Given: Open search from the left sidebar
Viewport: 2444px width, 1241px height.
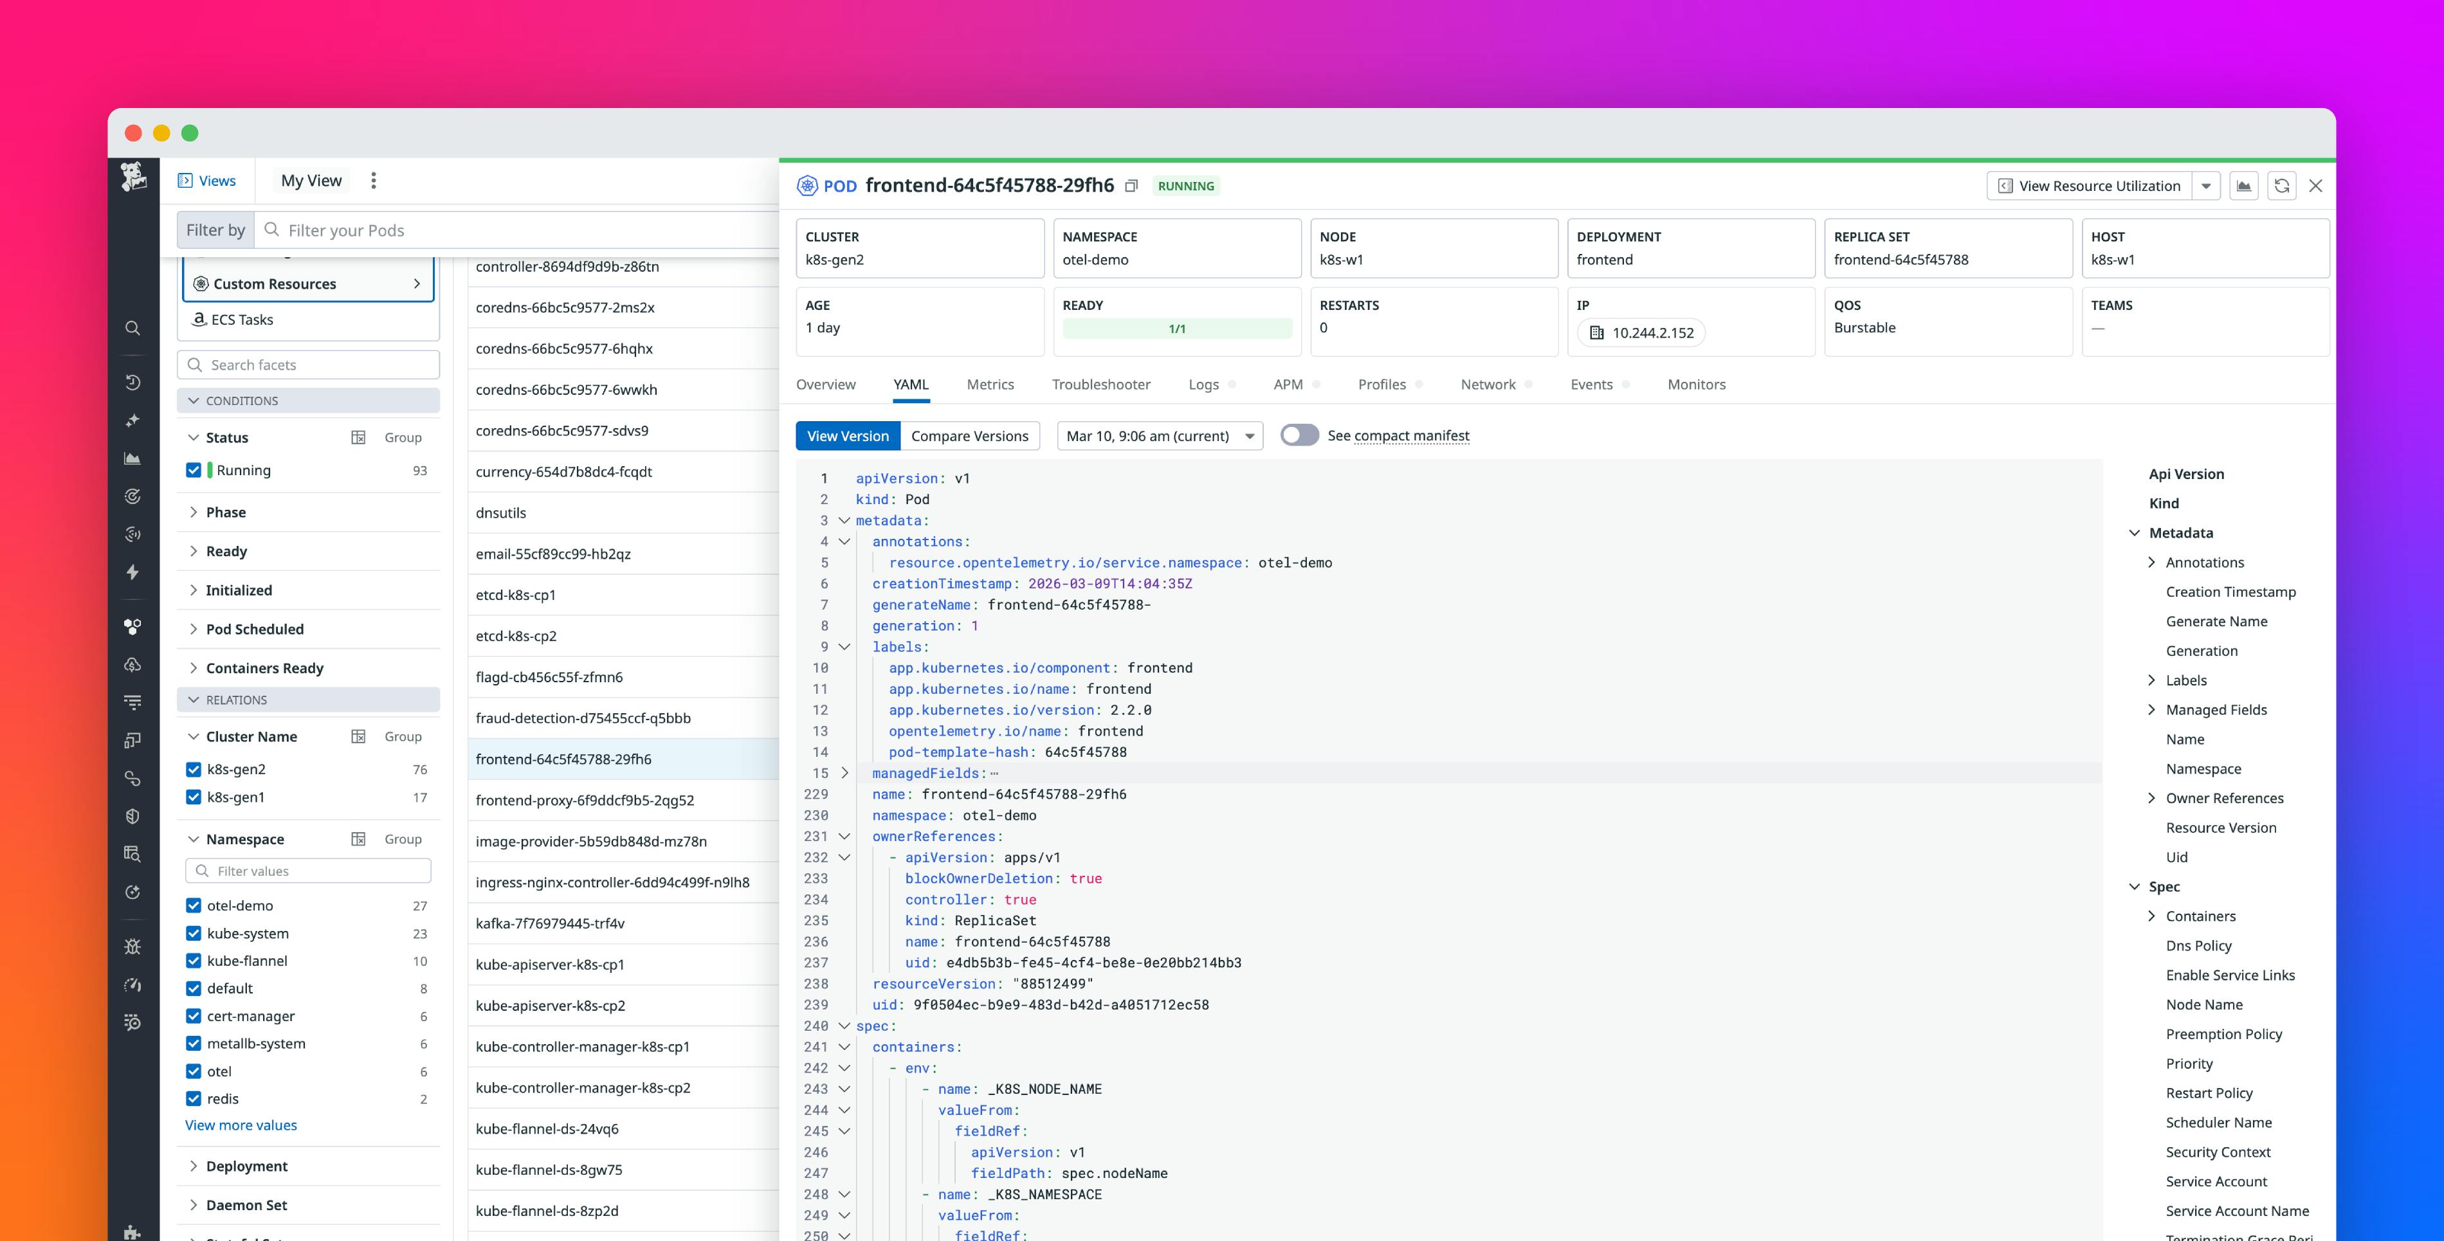Looking at the screenshot, I should (x=133, y=329).
